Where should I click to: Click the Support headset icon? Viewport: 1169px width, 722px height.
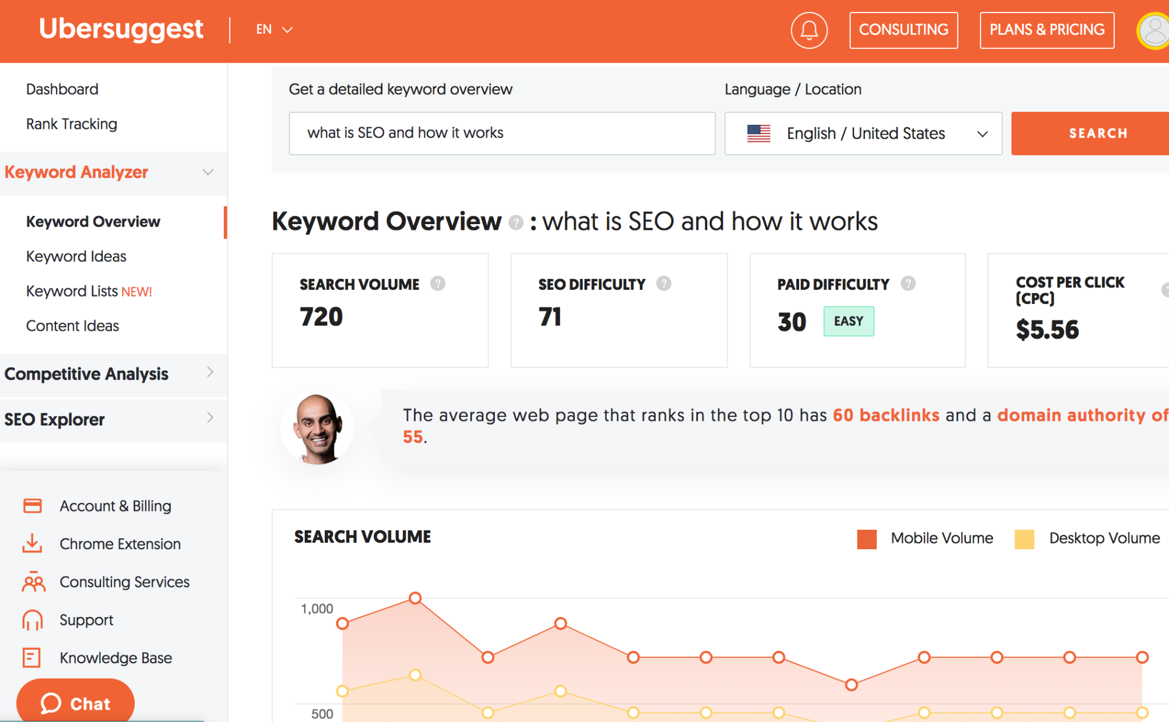pos(33,620)
